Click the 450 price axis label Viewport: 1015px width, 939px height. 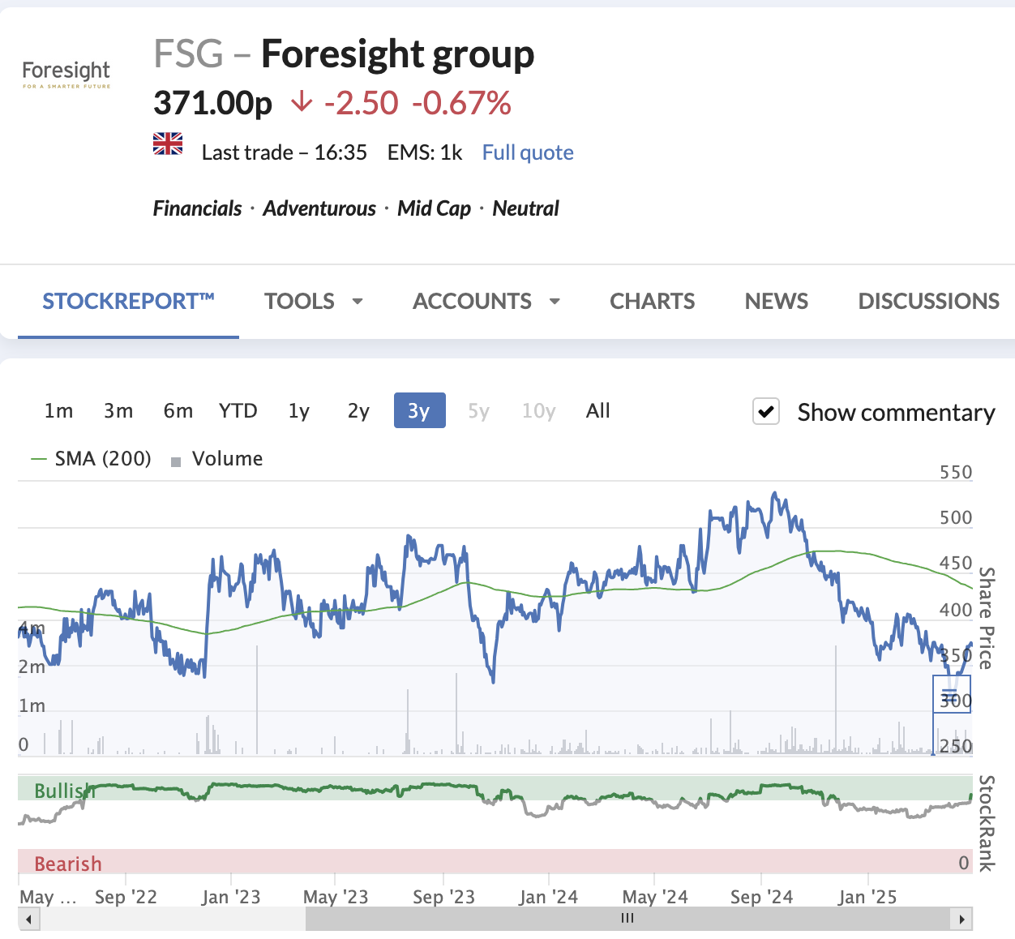(956, 563)
